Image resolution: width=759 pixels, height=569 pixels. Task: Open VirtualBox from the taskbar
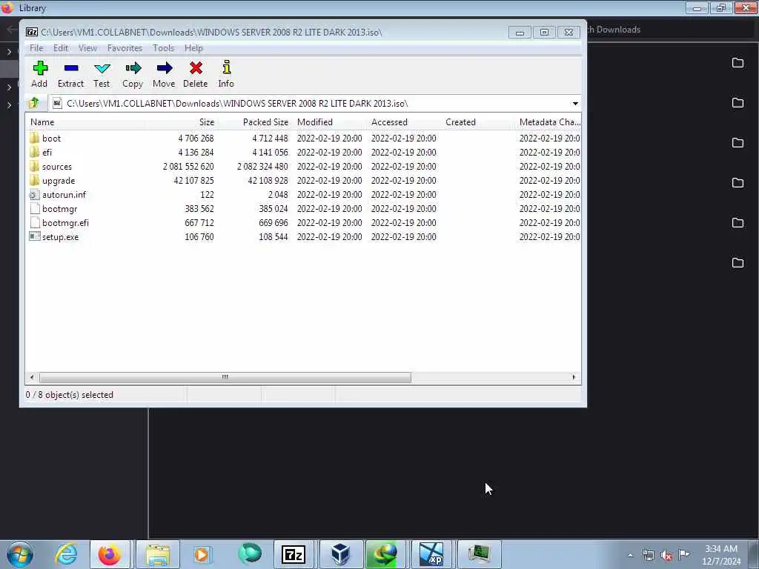coord(340,554)
